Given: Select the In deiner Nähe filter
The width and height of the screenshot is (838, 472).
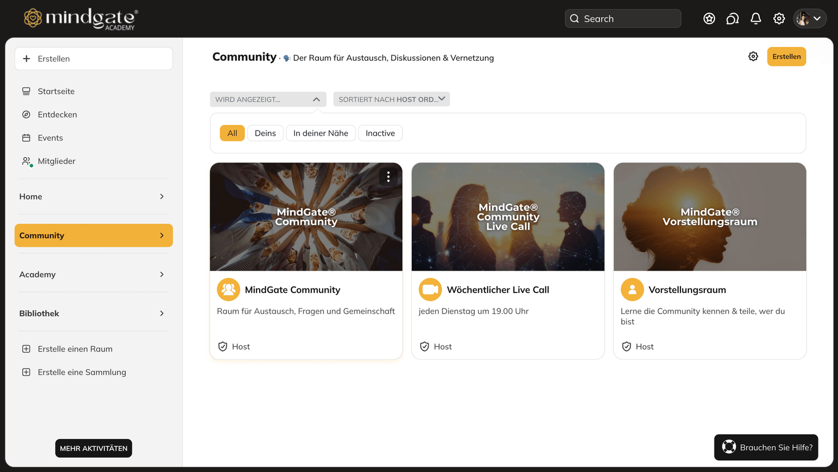Looking at the screenshot, I should tap(321, 133).
